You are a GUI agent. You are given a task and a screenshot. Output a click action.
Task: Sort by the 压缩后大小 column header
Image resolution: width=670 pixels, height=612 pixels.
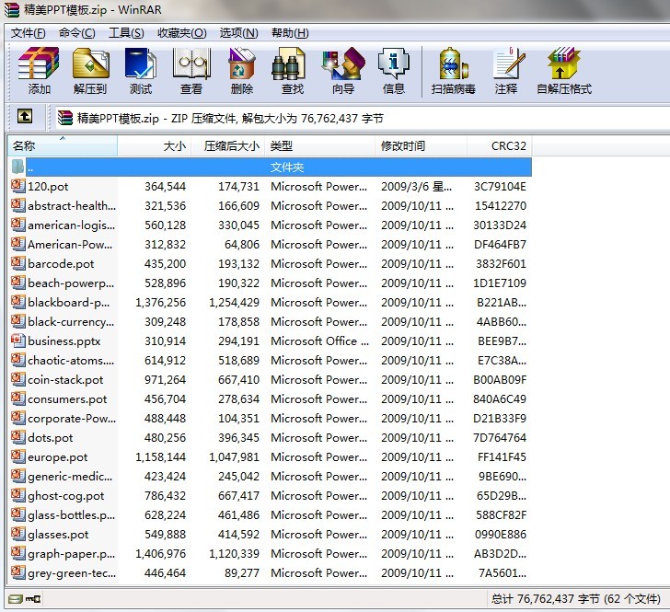(227, 145)
